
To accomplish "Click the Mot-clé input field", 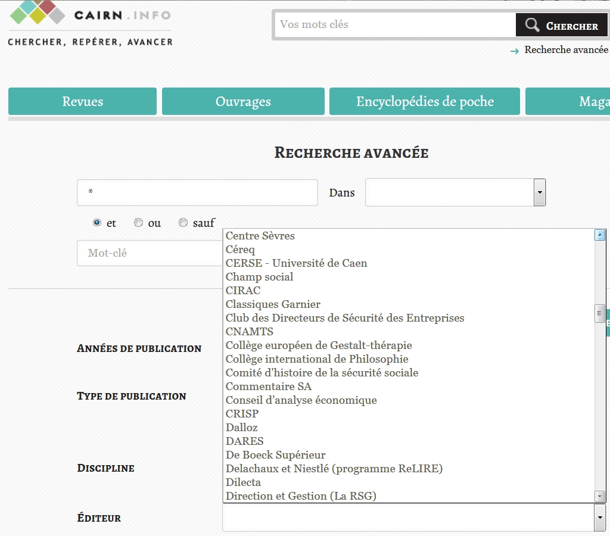I will coord(150,253).
